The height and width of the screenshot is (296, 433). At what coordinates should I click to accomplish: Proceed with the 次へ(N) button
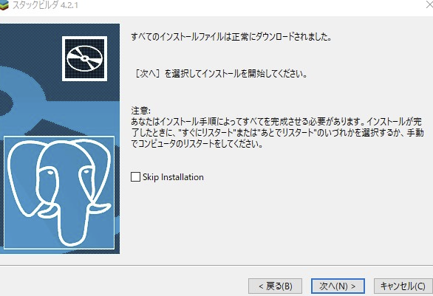[338, 286]
